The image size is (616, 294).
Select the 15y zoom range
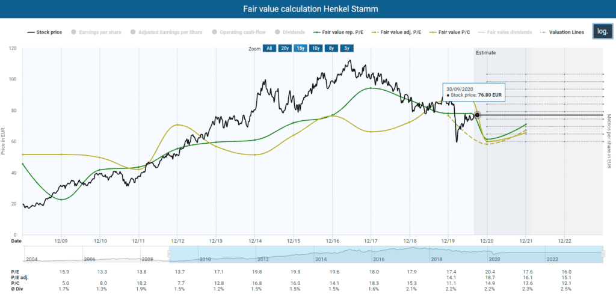tap(301, 48)
